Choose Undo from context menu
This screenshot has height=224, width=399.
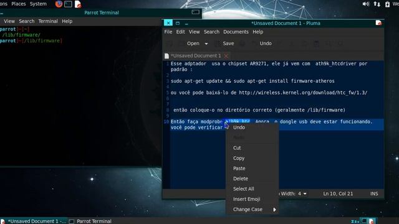coord(252,127)
